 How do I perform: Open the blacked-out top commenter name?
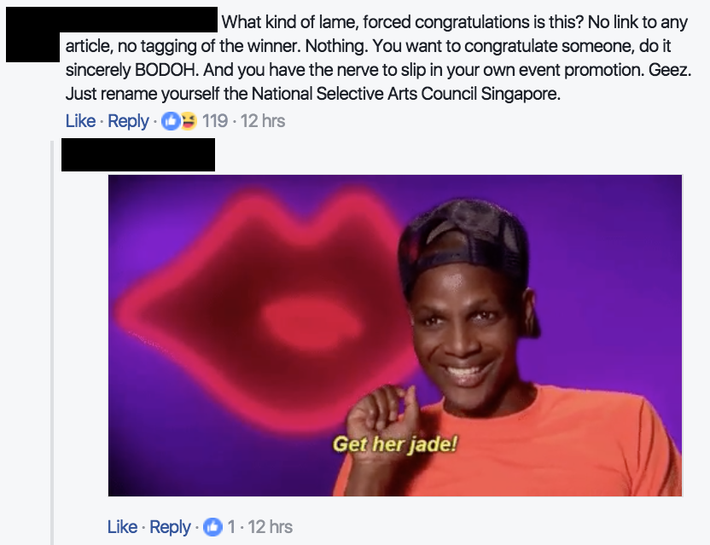(x=138, y=19)
